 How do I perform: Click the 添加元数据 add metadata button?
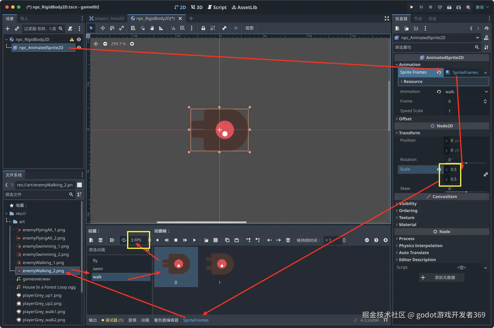[441, 277]
